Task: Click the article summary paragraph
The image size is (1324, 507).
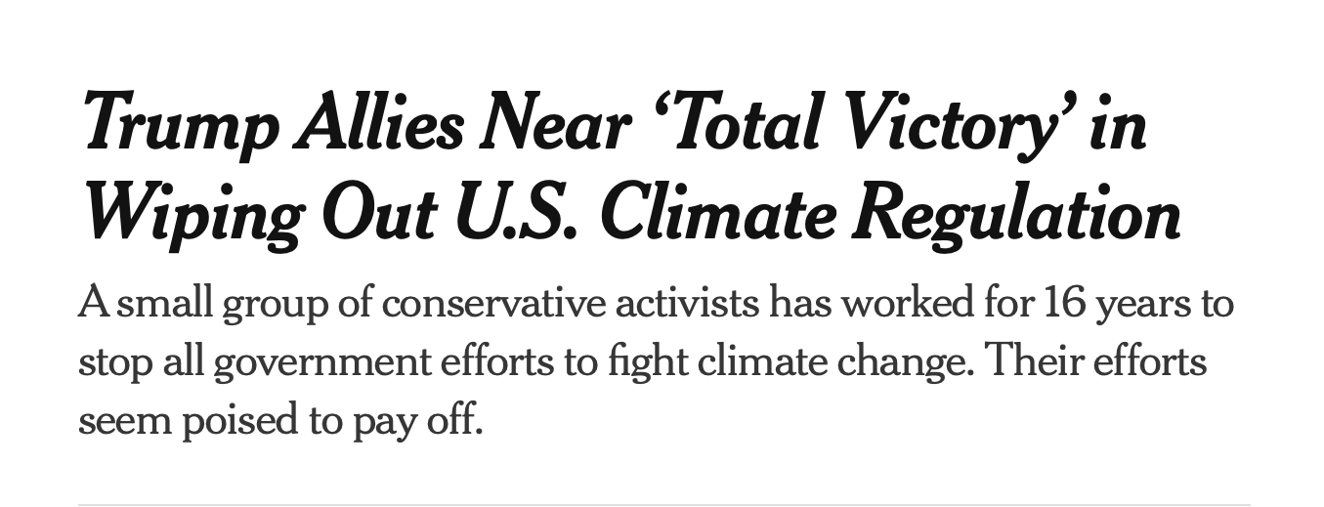Action: click(655, 362)
